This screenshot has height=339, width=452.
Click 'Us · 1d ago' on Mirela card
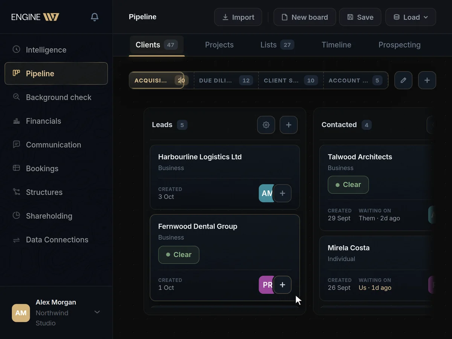point(375,287)
